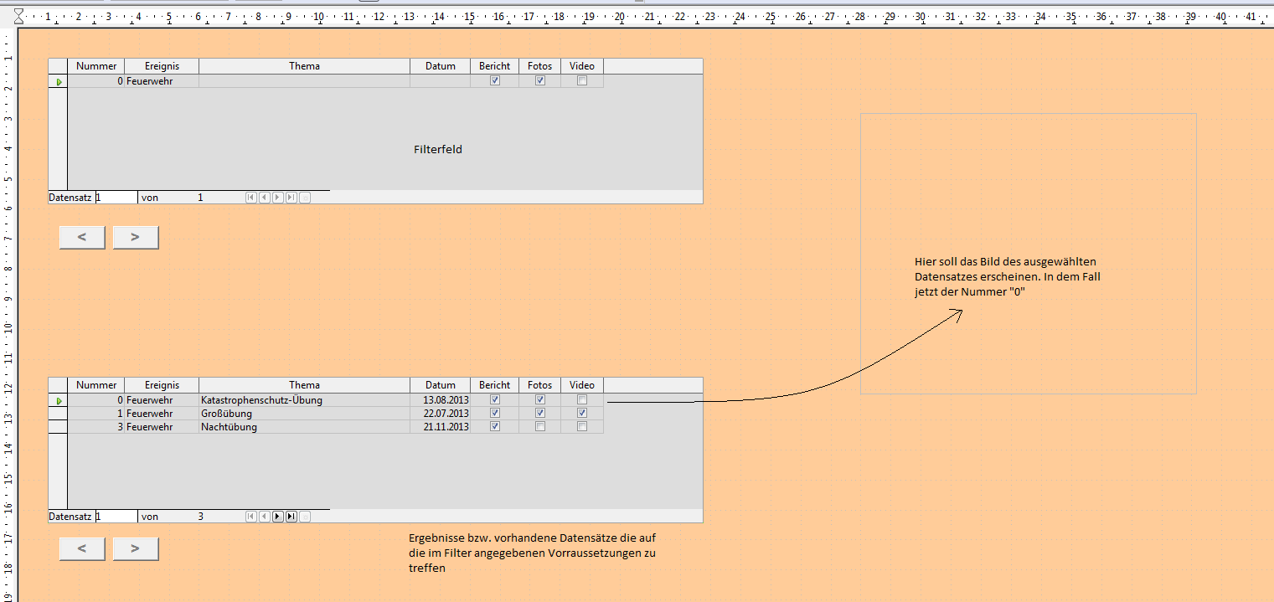Click empty Thema cell in the filter table row

click(x=305, y=81)
